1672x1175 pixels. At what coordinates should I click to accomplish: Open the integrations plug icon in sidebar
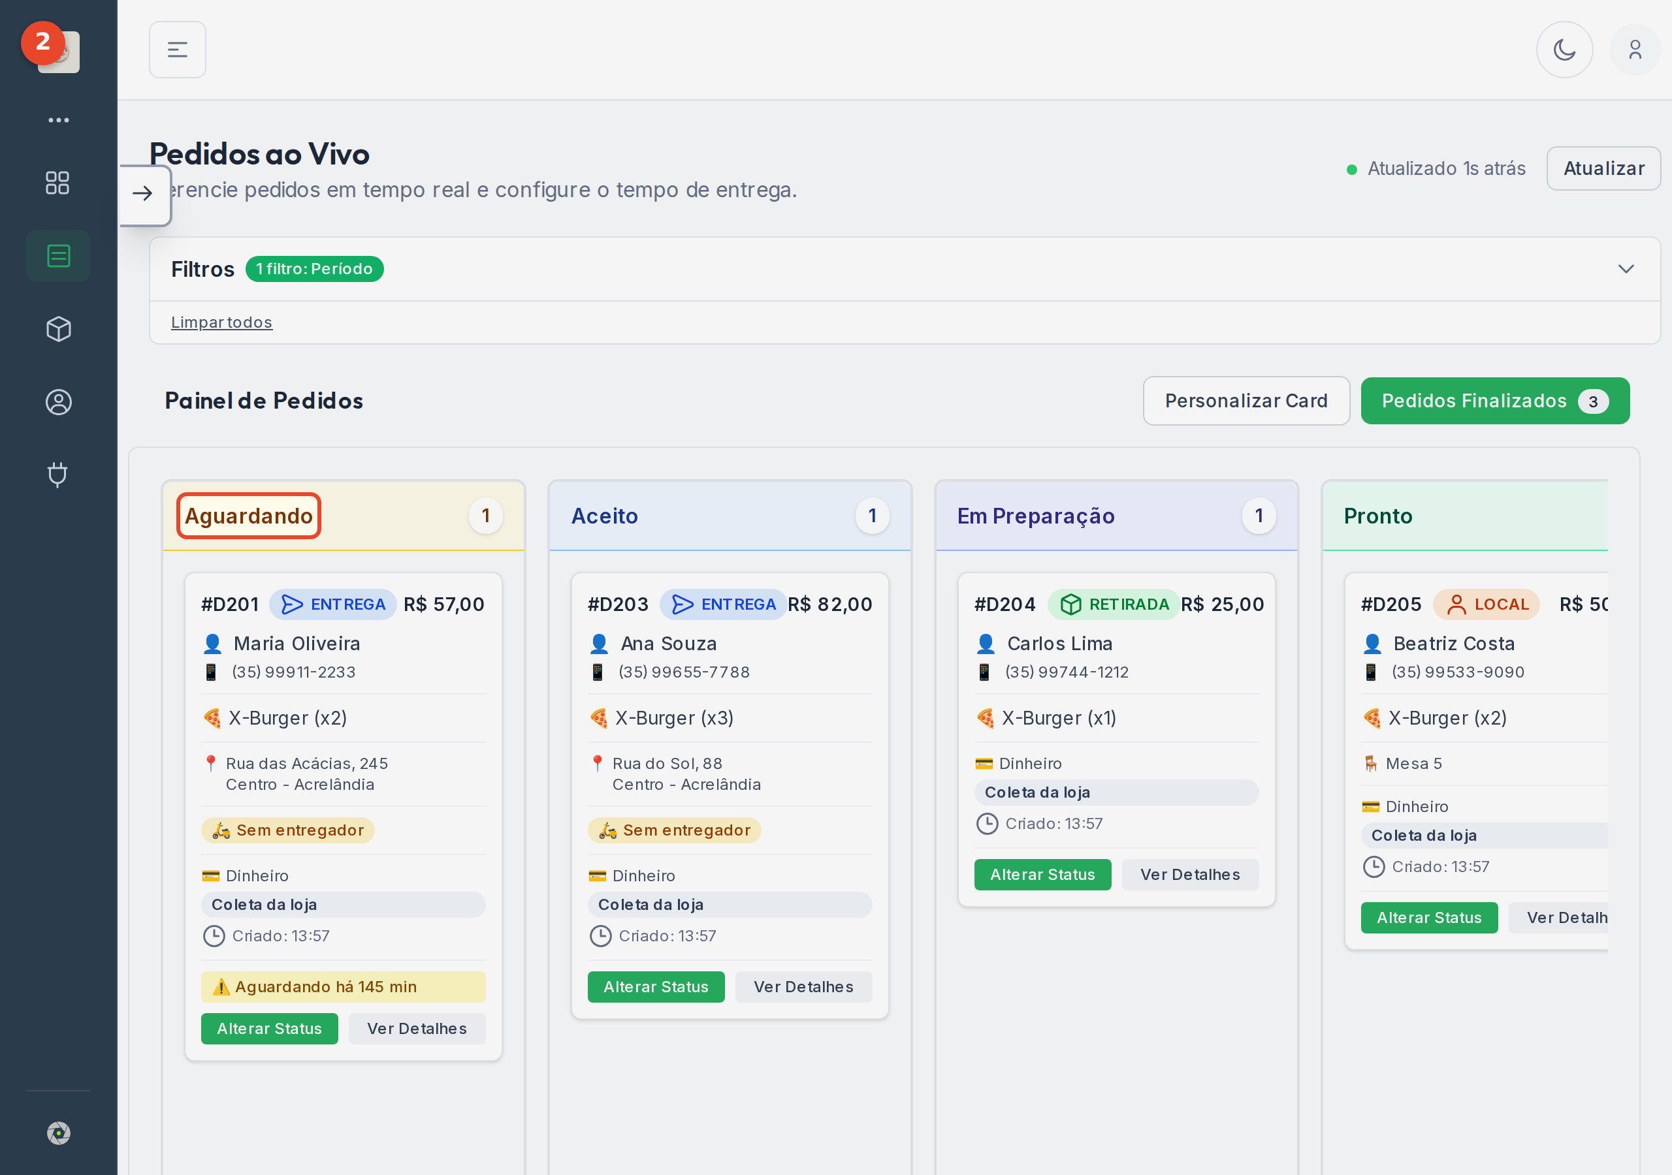click(x=58, y=475)
